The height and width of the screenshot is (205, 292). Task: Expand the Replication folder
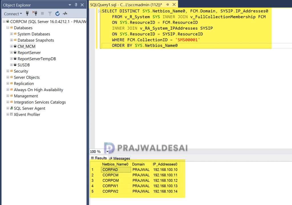[8, 84]
